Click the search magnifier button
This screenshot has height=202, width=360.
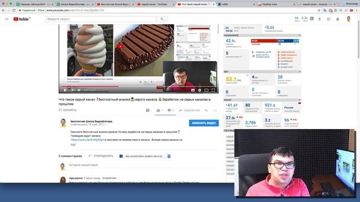coord(162,19)
